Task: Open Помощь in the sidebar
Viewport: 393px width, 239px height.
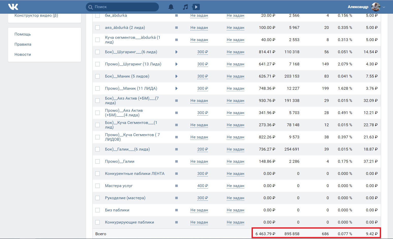Action: (x=23, y=34)
